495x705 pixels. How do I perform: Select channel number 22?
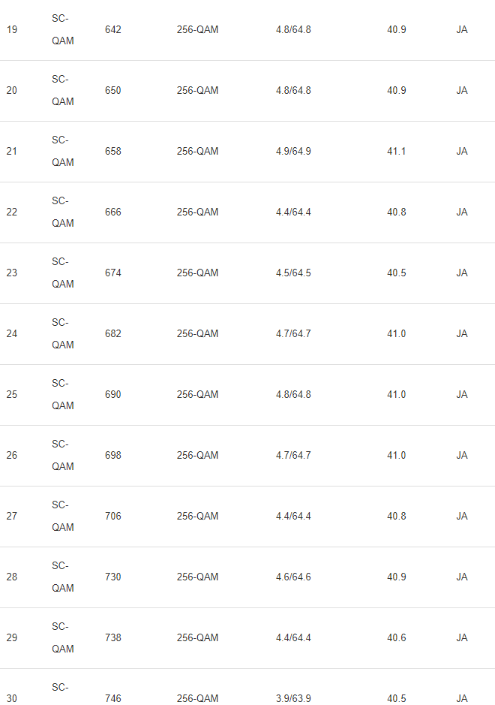tap(12, 212)
